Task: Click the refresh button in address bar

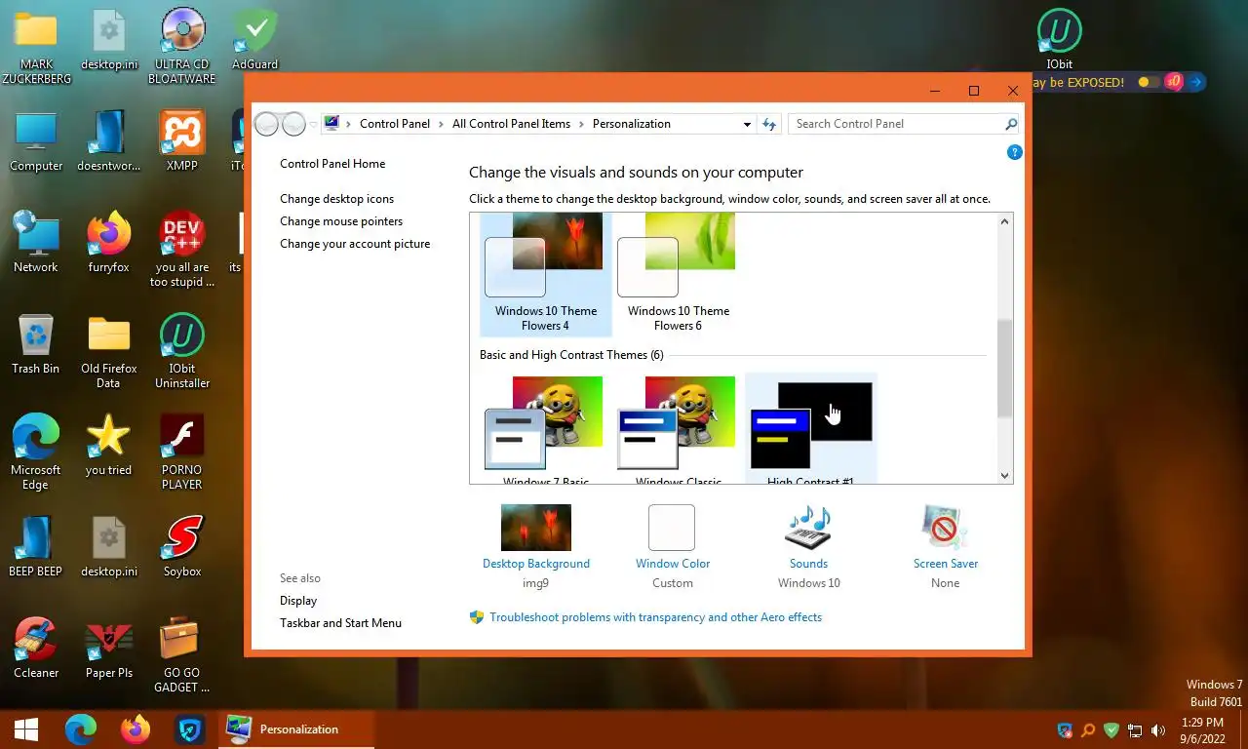Action: pos(769,124)
